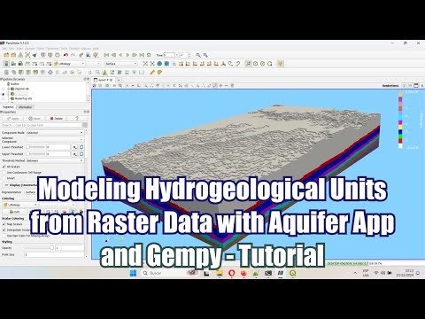The height and width of the screenshot is (319, 425).
Task: Click the Slice filter icon
Action: (28, 72)
